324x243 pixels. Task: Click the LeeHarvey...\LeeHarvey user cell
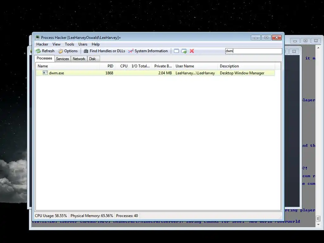click(x=195, y=73)
